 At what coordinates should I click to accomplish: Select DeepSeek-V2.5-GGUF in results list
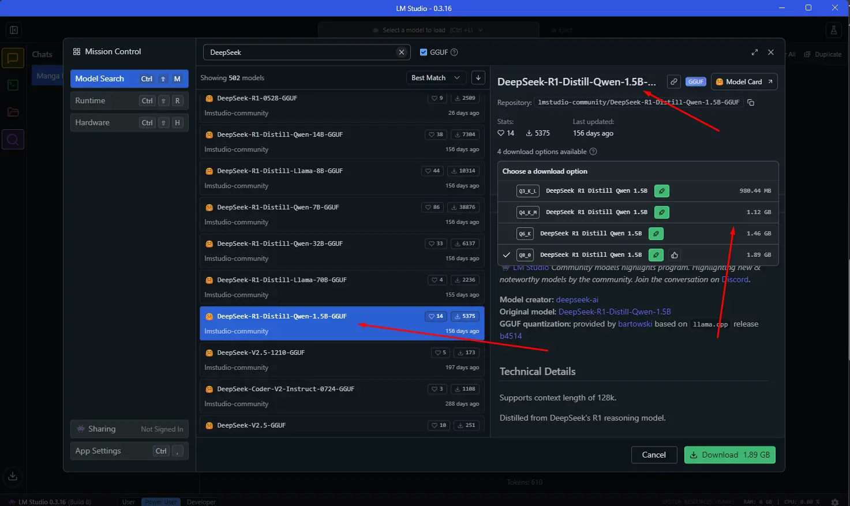coord(342,426)
